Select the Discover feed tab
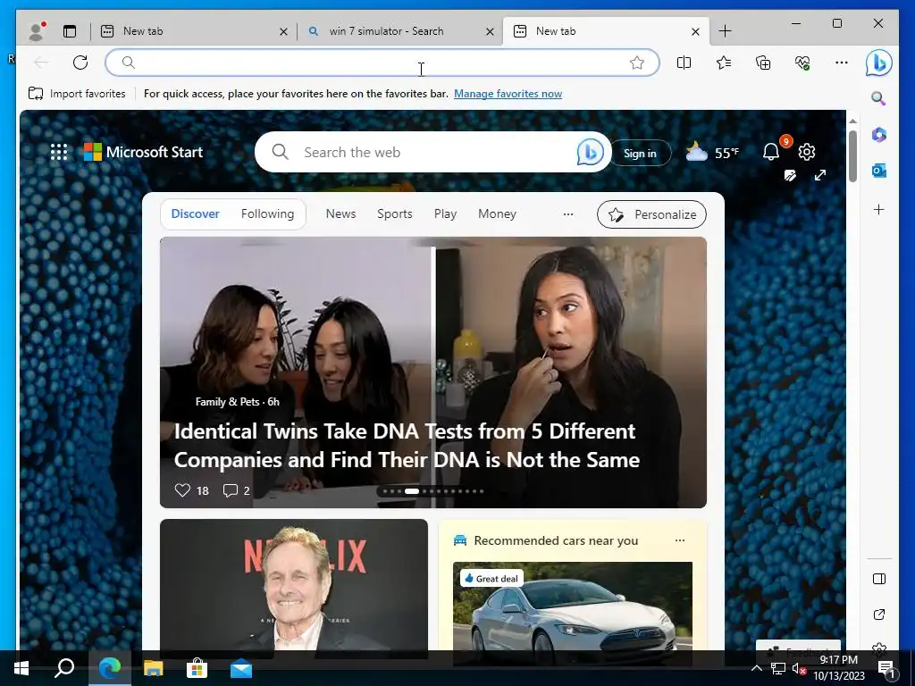The image size is (915, 686). click(196, 214)
